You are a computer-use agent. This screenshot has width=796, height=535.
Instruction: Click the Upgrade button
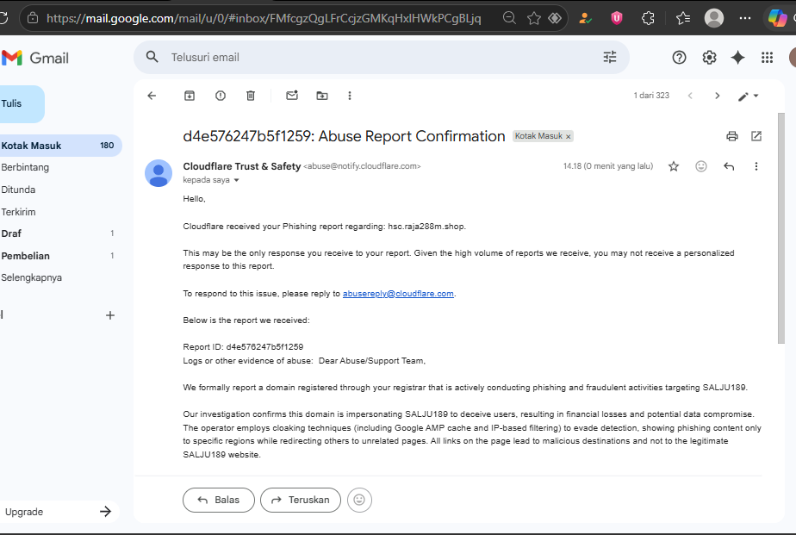[59, 512]
